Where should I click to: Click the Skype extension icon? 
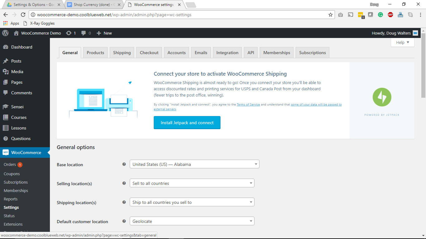tap(410, 15)
